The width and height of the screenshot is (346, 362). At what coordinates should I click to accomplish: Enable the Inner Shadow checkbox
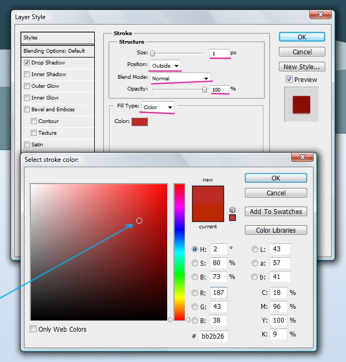[27, 75]
